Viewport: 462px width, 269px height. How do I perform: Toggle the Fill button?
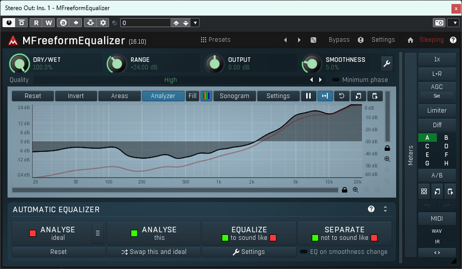[192, 96]
